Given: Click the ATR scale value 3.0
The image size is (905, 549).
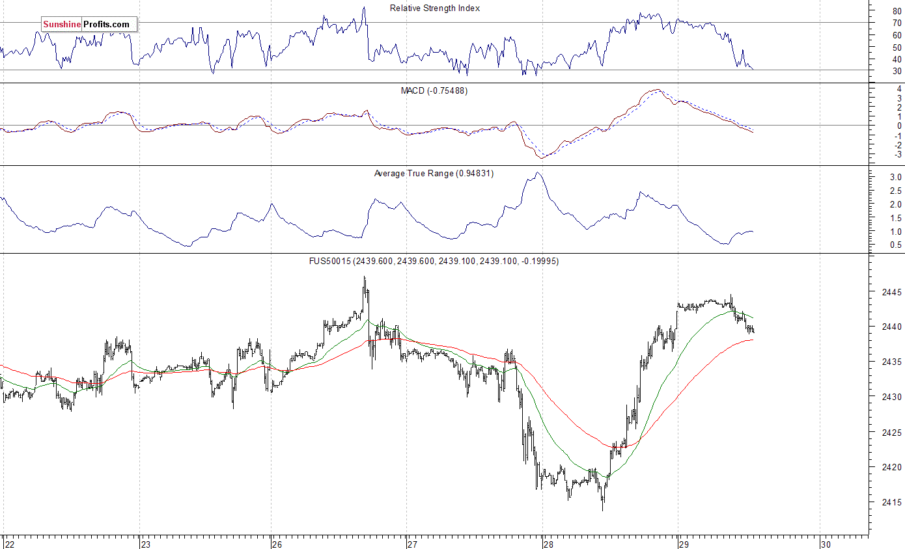Looking at the screenshot, I should point(895,177).
